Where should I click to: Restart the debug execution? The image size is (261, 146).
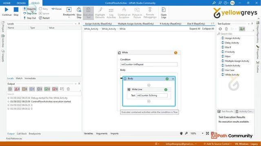point(44,18)
